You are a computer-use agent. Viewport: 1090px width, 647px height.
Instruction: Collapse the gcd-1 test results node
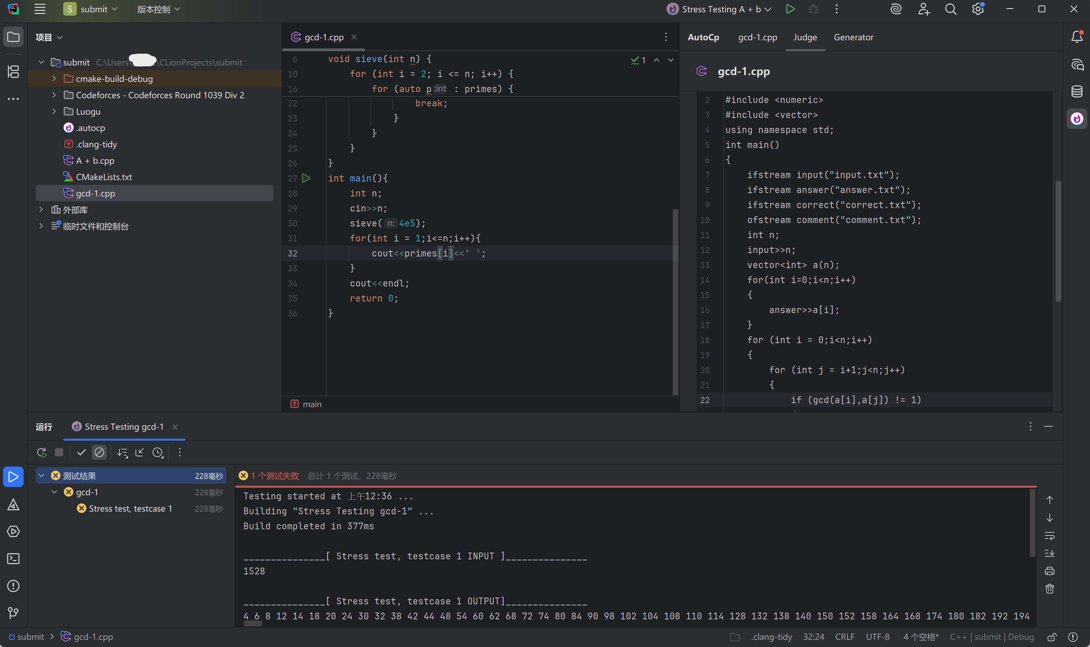55,492
